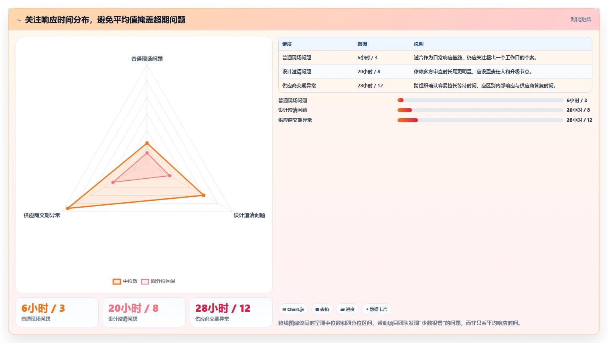Click the 6小时 / 3 value beside progress bar
Screen dimensions: 608x343
[x=577, y=101]
